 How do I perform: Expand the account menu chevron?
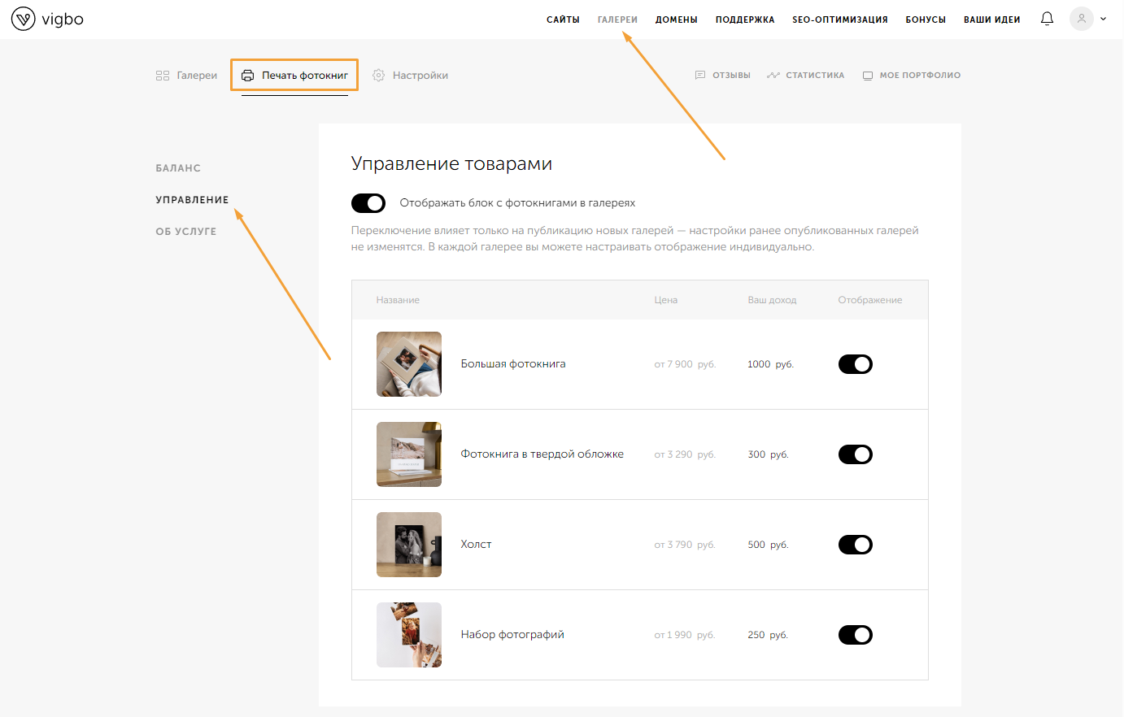[x=1103, y=19]
